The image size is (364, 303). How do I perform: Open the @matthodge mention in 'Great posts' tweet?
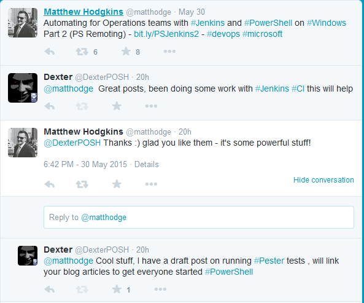pos(69,89)
